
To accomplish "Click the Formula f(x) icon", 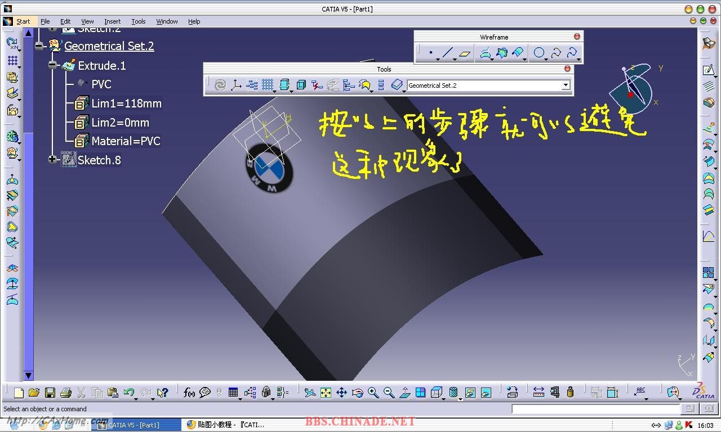I will pos(189,393).
